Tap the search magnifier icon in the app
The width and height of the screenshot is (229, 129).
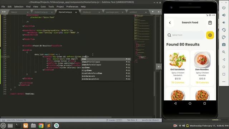click(169, 35)
